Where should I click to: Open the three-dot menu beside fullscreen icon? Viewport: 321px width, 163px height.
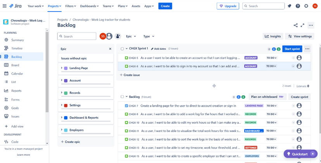[x=311, y=25]
